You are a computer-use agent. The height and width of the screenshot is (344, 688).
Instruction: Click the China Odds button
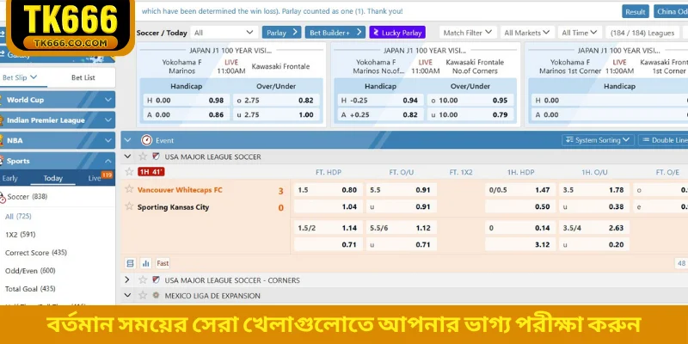point(671,11)
